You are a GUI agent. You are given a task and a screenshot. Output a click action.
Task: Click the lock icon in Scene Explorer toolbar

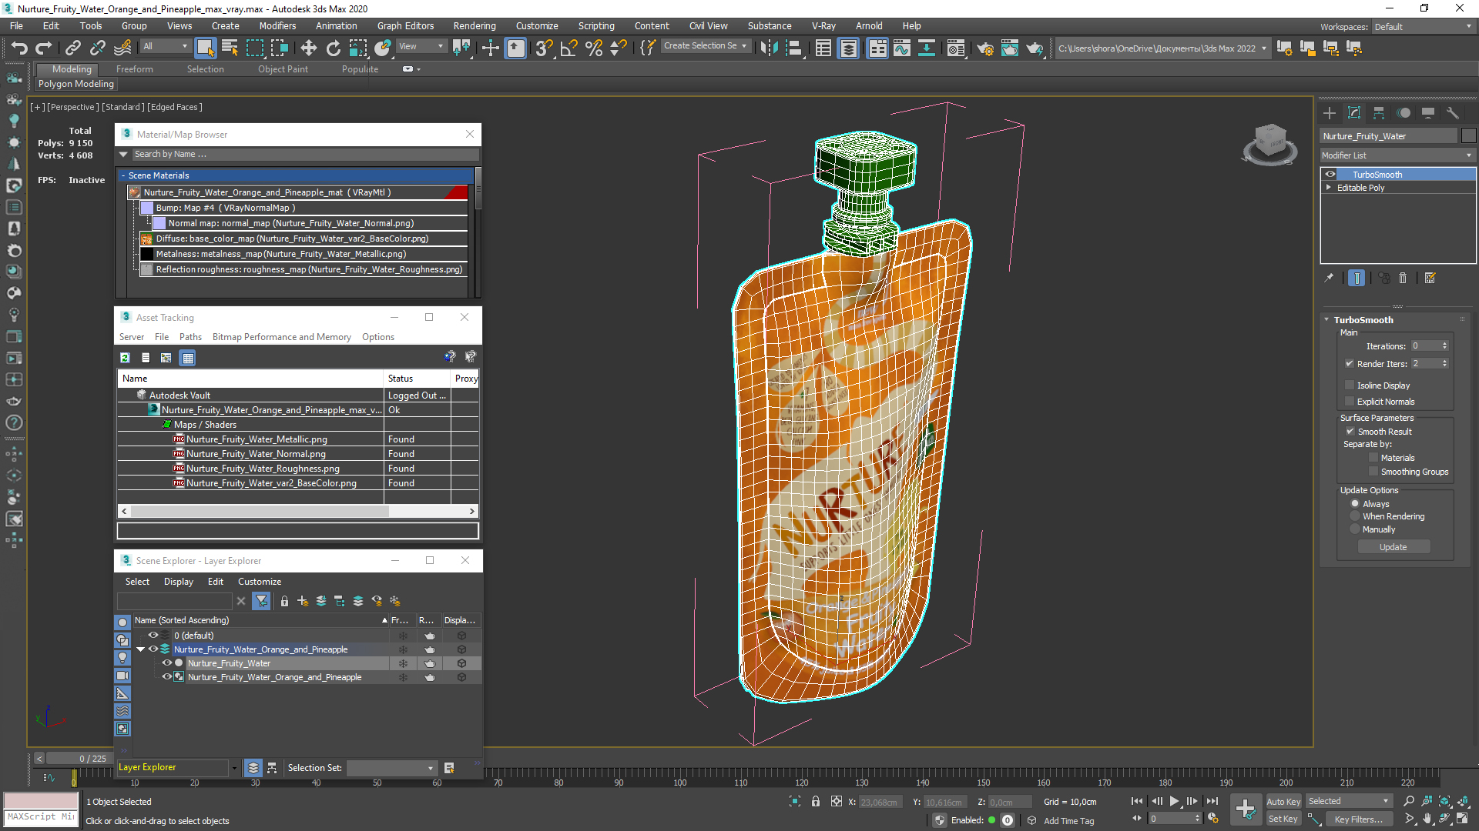284,601
